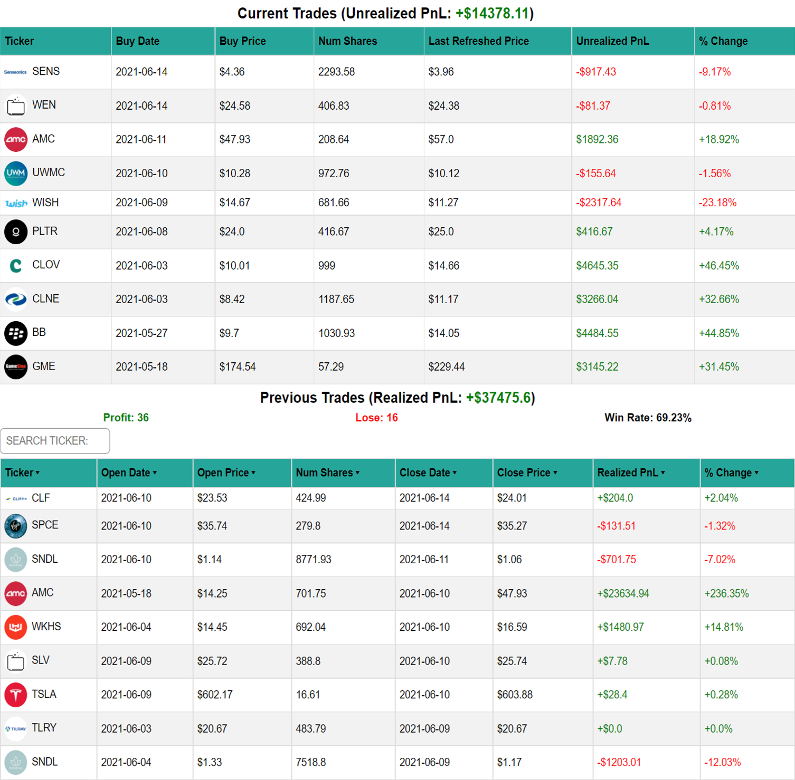Click the WISH ticker name

point(45,203)
